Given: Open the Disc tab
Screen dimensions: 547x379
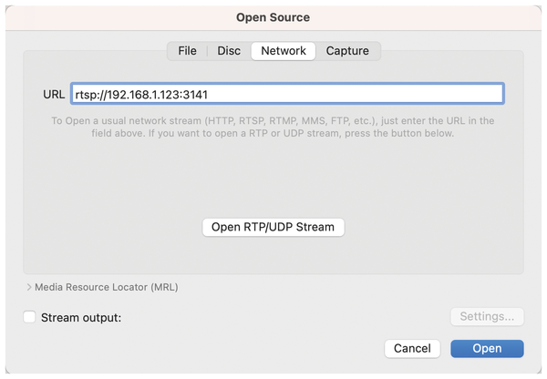Looking at the screenshot, I should (x=229, y=51).
